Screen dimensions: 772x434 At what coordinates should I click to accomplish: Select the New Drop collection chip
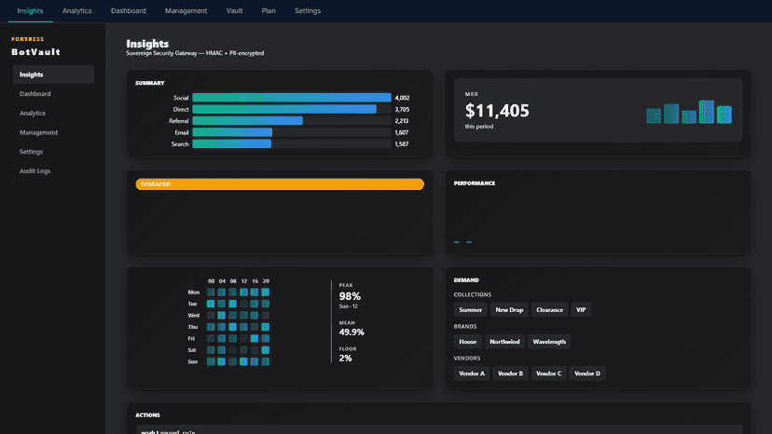[509, 310]
